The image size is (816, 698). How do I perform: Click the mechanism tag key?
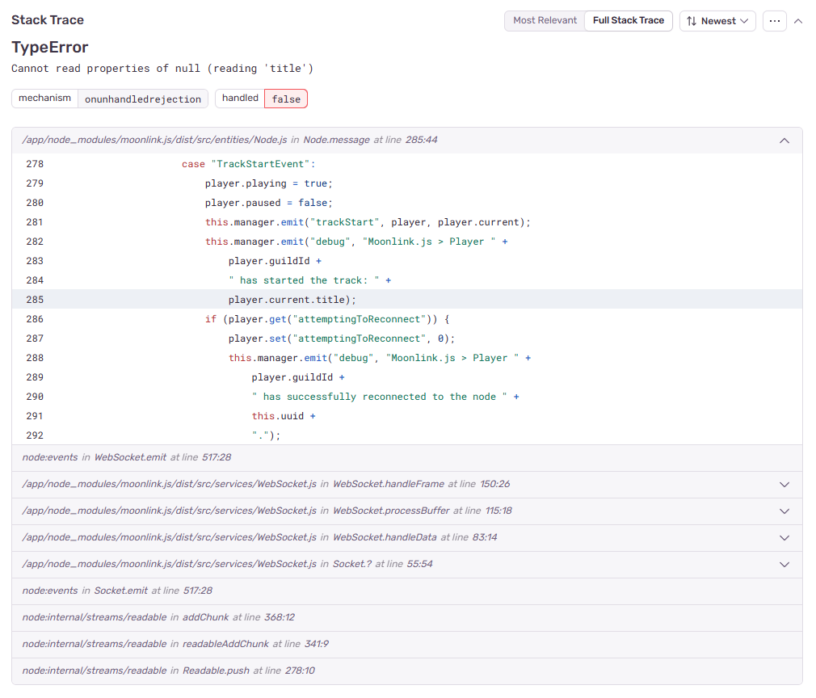(45, 99)
